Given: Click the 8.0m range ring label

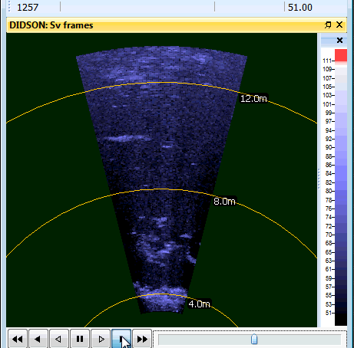Looking at the screenshot, I should (x=224, y=202).
